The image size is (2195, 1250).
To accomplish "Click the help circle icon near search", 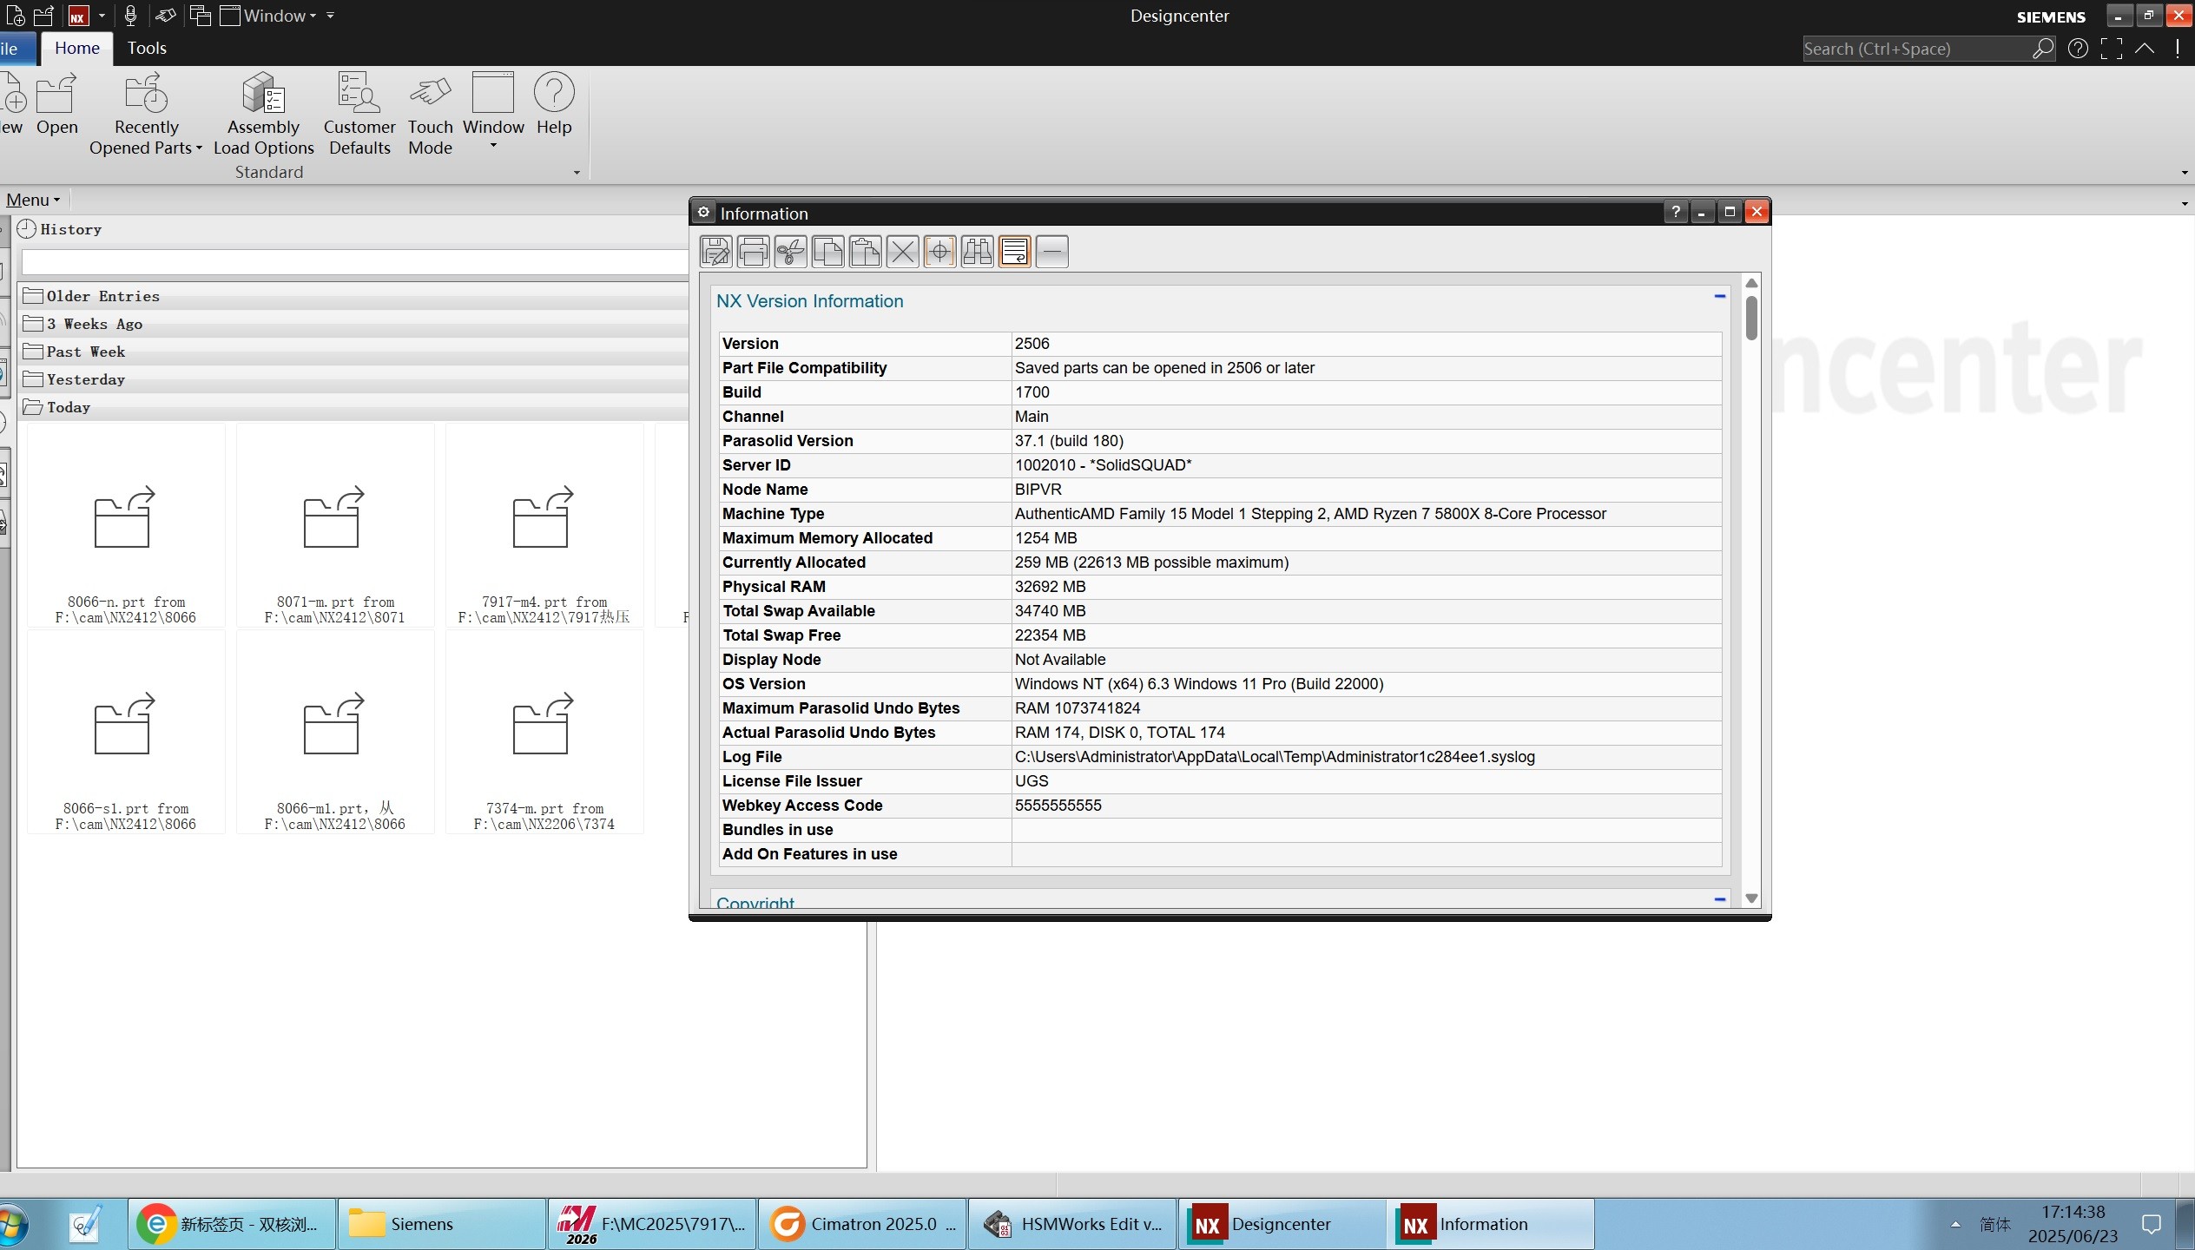I will (x=2078, y=49).
